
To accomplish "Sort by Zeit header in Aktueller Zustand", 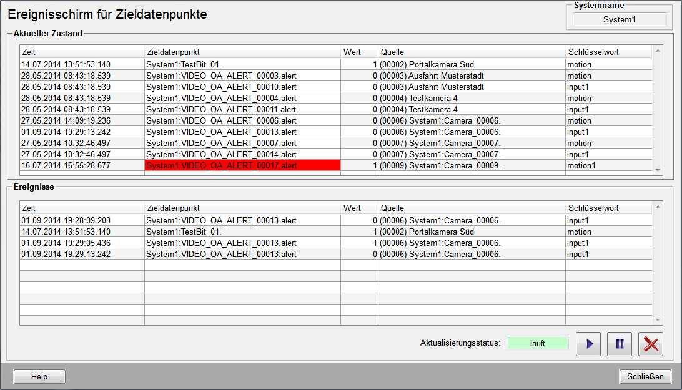I will tap(82, 52).
